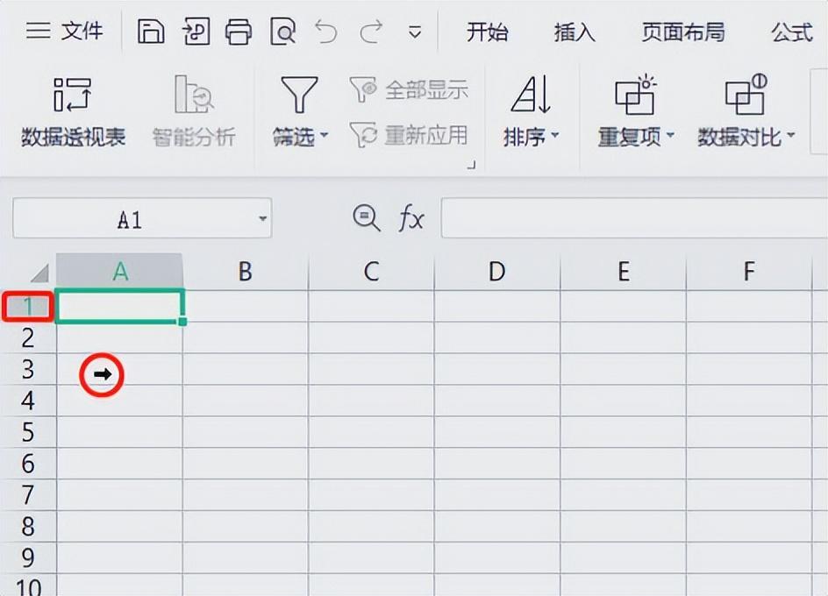Expand the 筛选 dropdown arrow
Viewport: 828px width, 596px height.
[x=324, y=136]
